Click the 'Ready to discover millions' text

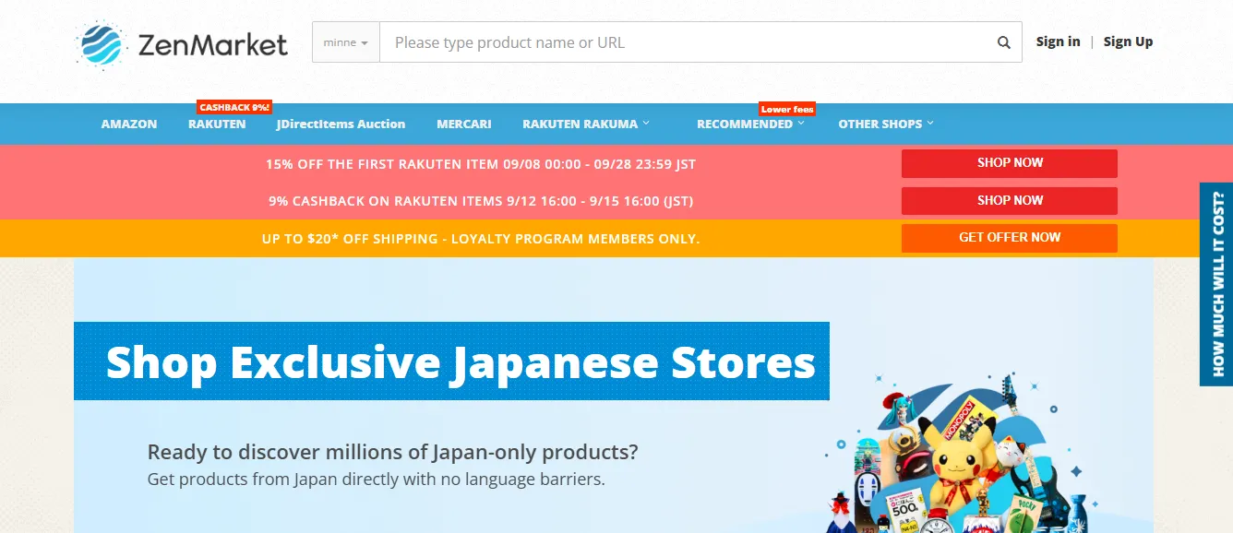[x=393, y=453]
